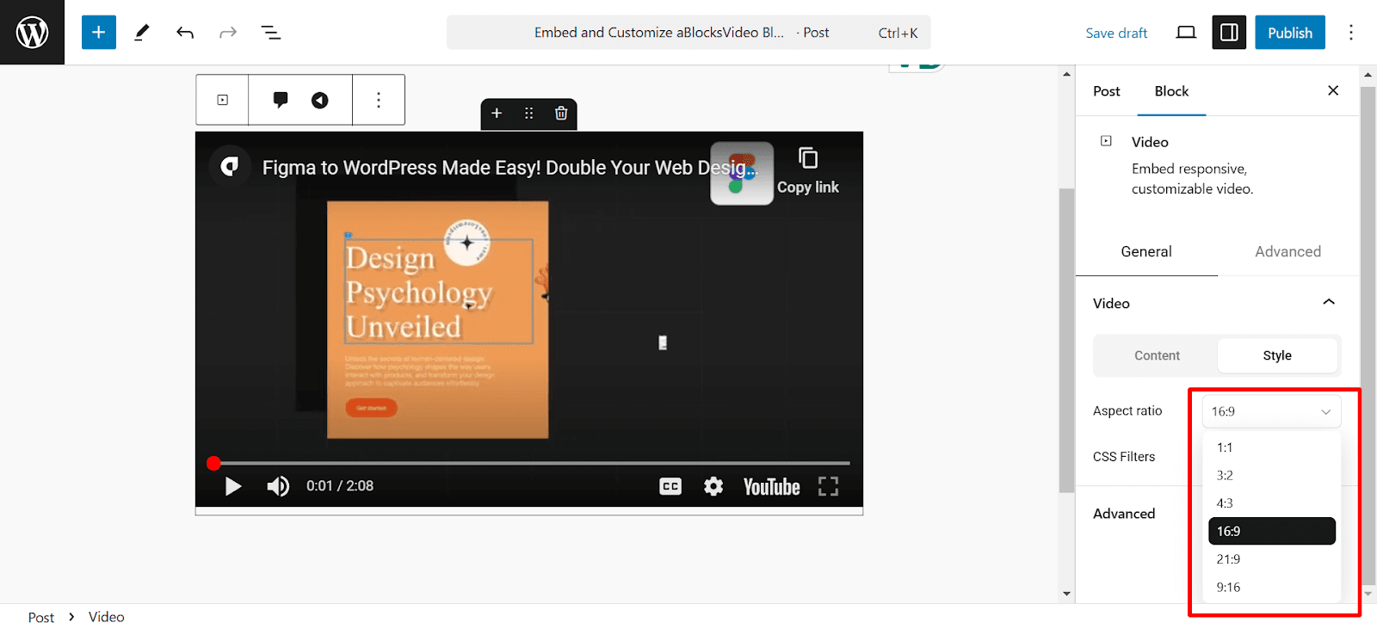Image resolution: width=1377 pixels, height=629 pixels.
Task: Toggle video closed captions
Action: (x=670, y=486)
